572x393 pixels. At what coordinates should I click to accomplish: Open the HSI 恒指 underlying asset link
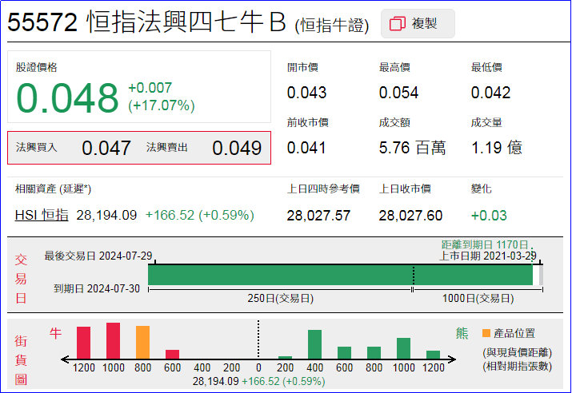click(42, 215)
